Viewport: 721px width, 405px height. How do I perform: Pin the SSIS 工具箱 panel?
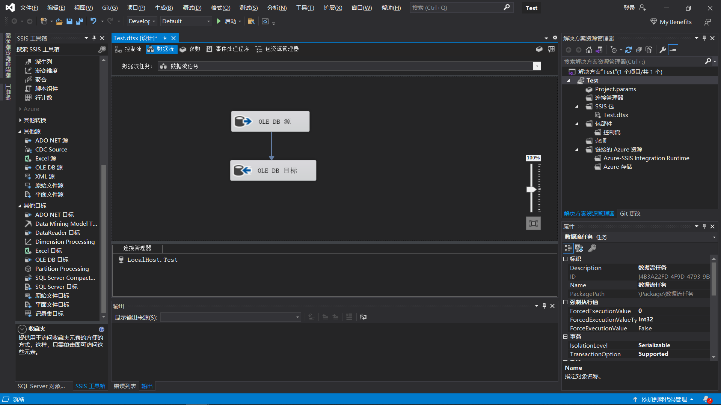94,38
